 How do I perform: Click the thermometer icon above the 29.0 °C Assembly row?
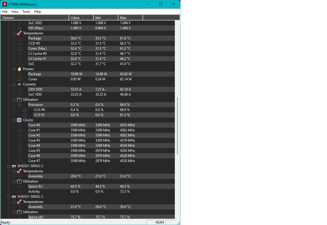tap(19, 171)
